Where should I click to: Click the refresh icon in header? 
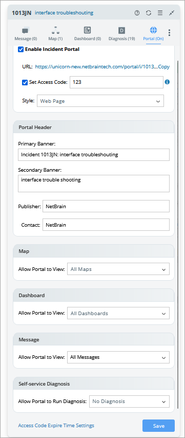pos(149,13)
